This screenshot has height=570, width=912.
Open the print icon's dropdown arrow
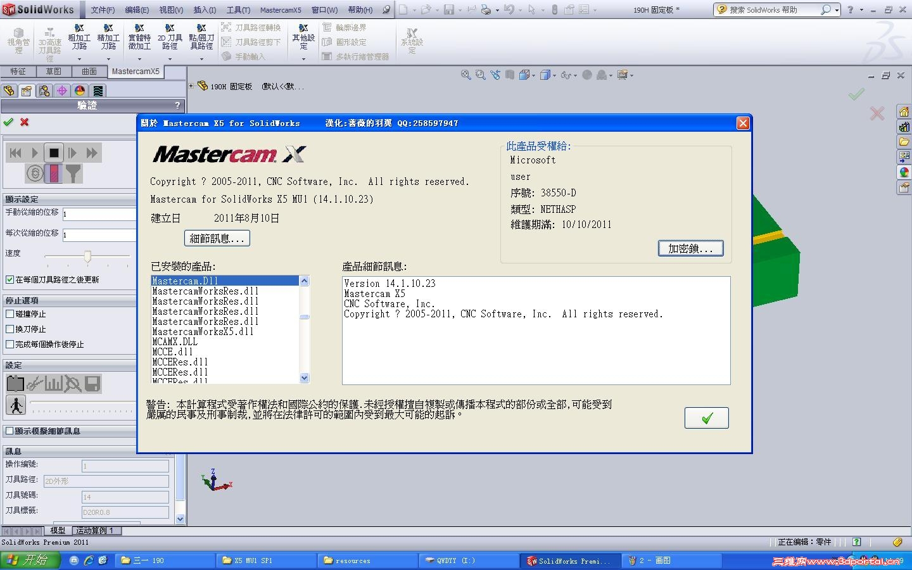497,9
